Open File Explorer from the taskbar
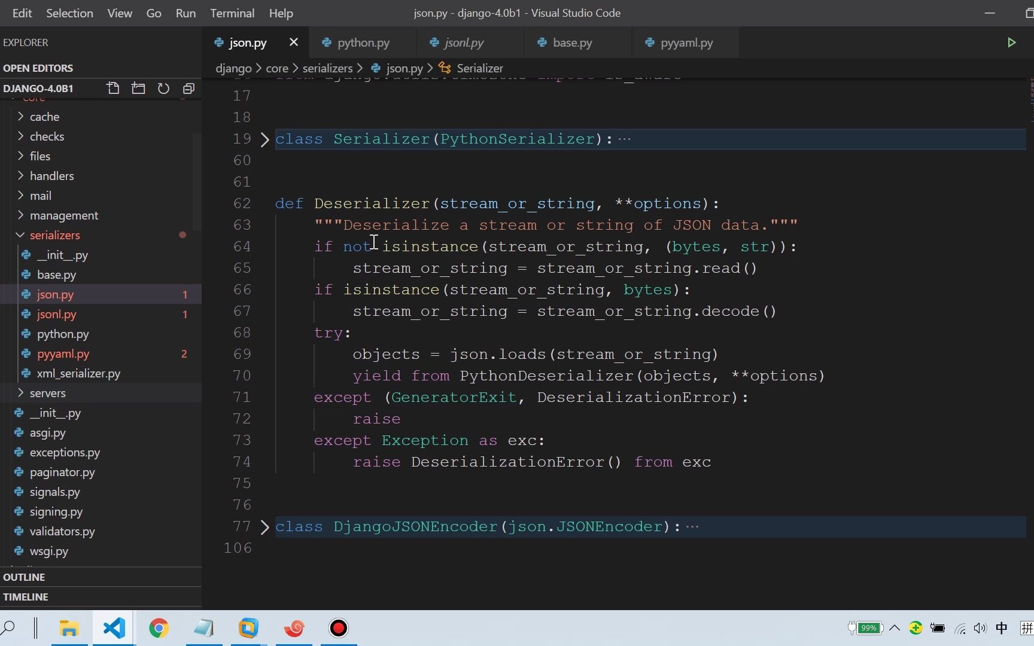This screenshot has height=646, width=1034. click(x=69, y=628)
